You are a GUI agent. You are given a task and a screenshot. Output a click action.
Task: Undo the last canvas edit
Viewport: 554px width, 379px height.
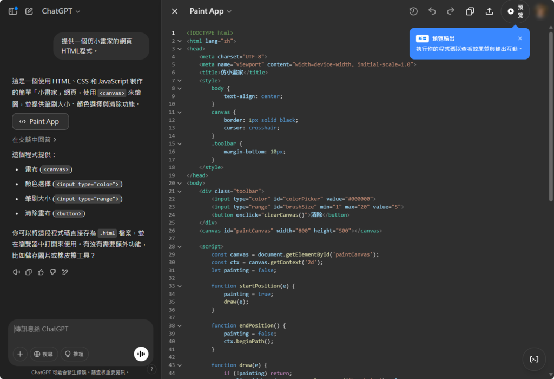(x=432, y=11)
